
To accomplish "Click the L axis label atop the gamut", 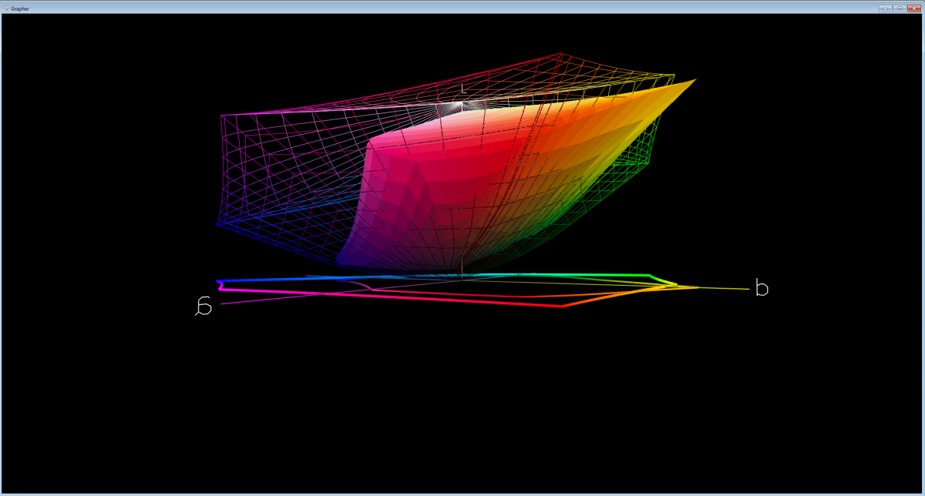I will pos(463,89).
